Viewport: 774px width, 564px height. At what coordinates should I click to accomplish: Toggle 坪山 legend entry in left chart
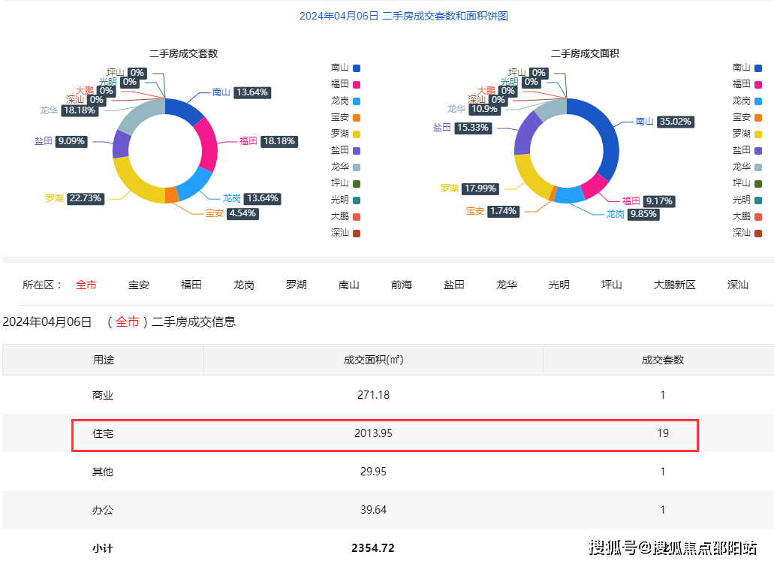coord(345,183)
